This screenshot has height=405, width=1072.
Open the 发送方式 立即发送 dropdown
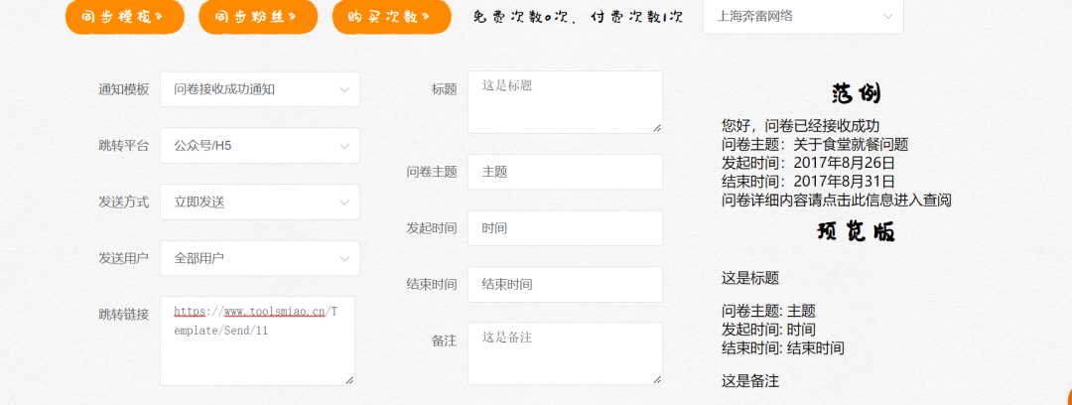260,202
